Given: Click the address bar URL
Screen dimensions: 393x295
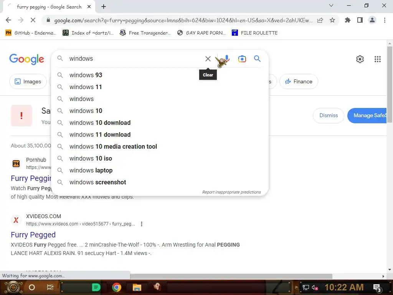Looking at the screenshot, I should [x=183, y=20].
